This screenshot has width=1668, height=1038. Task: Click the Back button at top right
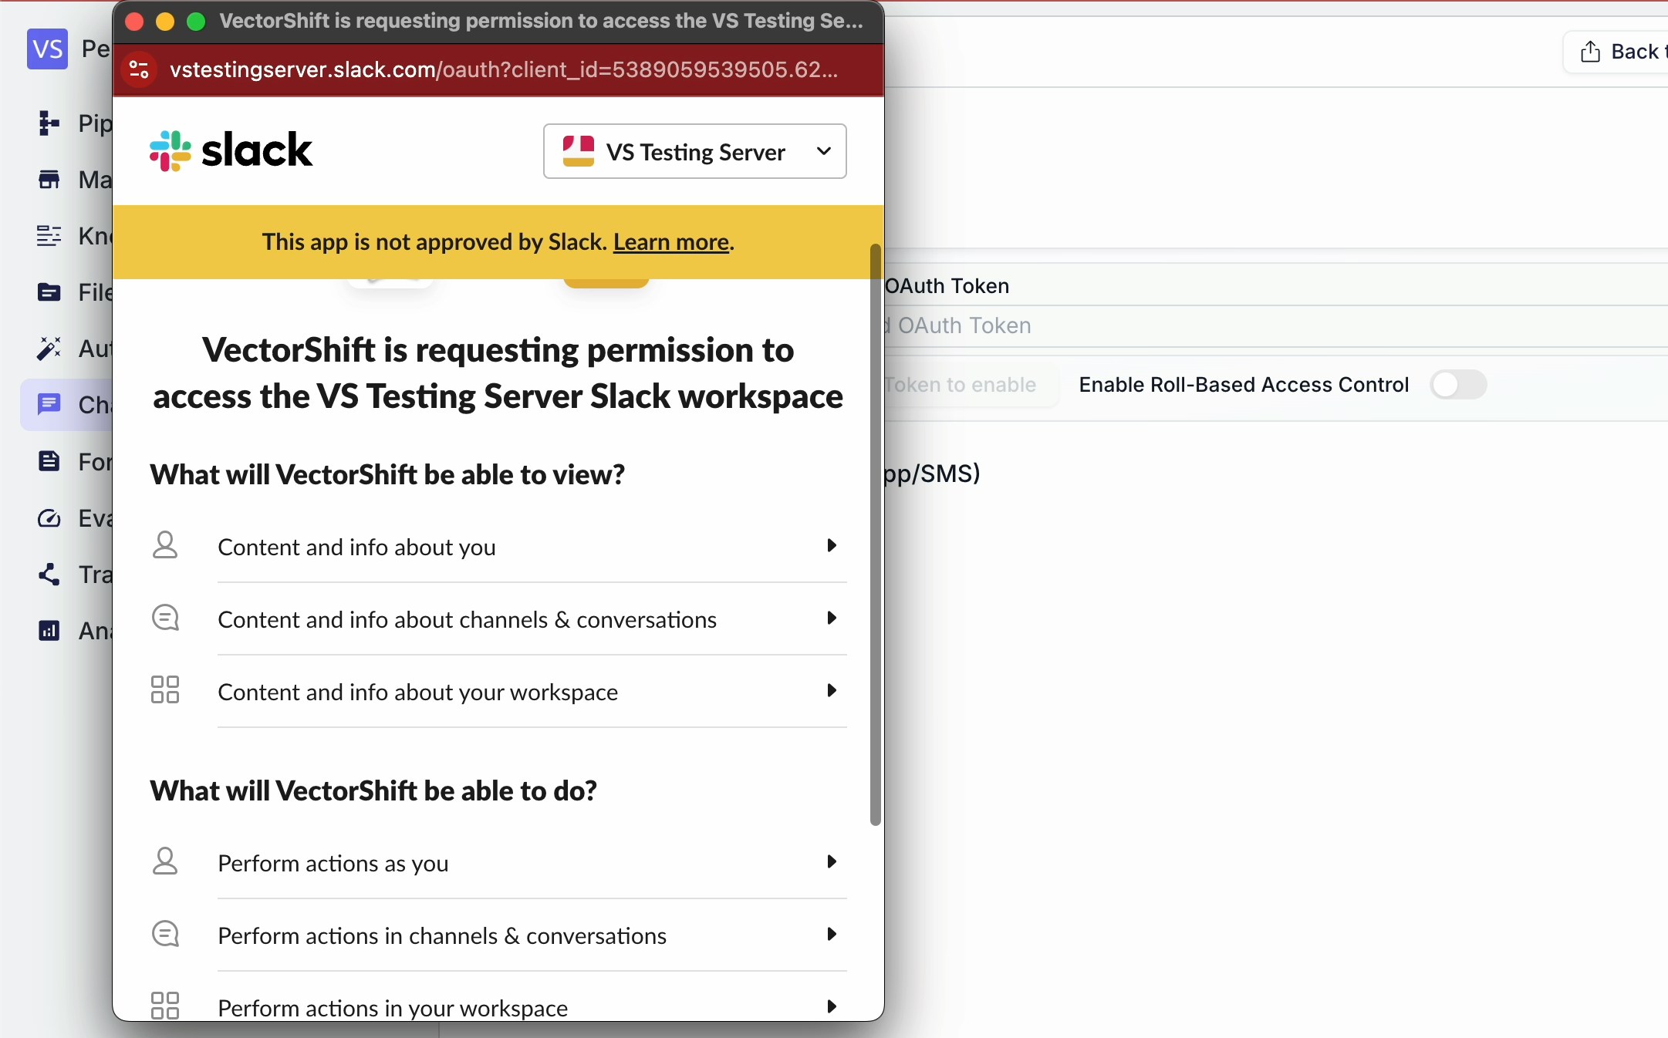[x=1628, y=52]
